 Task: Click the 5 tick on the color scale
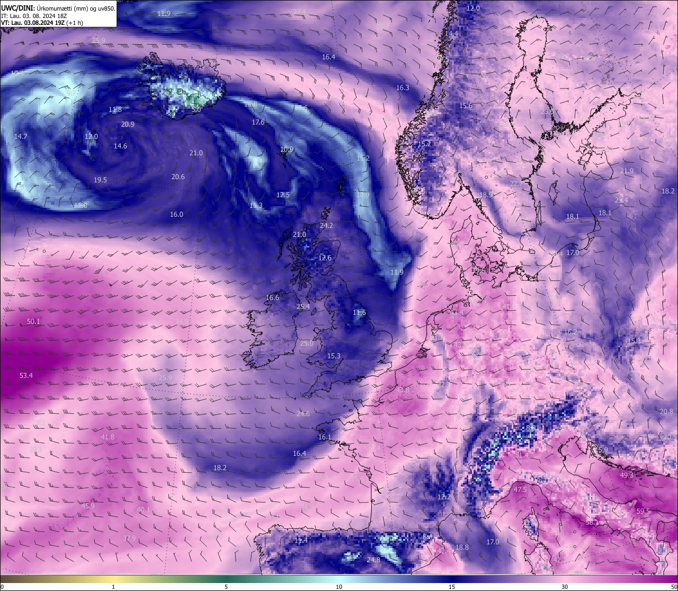[226, 587]
